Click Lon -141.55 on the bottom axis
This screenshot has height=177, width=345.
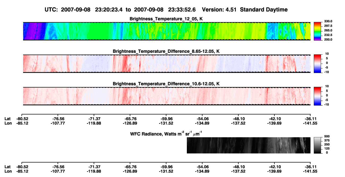pos(310,171)
